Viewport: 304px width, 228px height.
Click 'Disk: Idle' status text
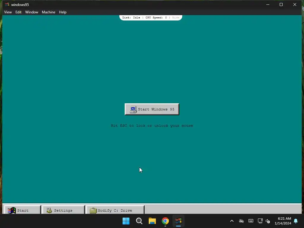tap(131, 18)
